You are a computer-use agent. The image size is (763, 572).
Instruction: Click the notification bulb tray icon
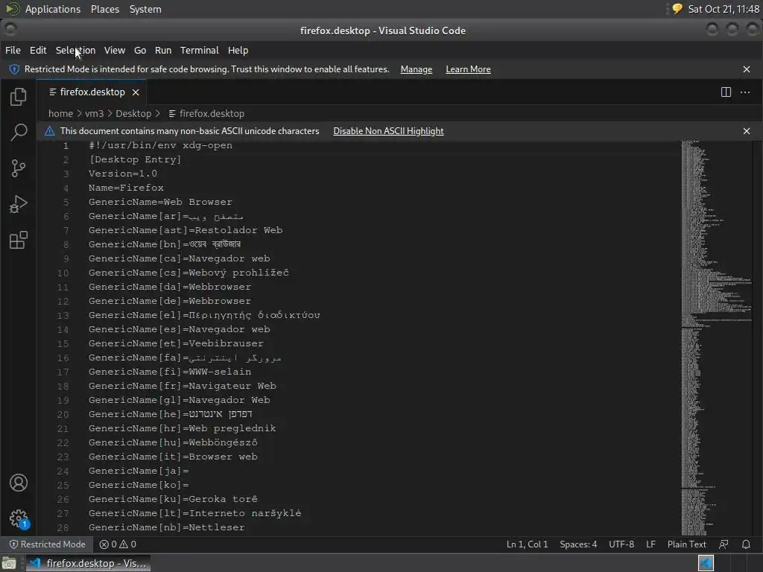pyautogui.click(x=677, y=9)
